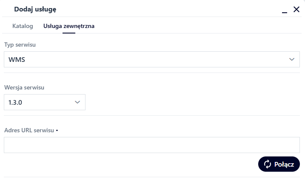
Task: Open the Typ serwisu dropdown
Action: coord(151,59)
